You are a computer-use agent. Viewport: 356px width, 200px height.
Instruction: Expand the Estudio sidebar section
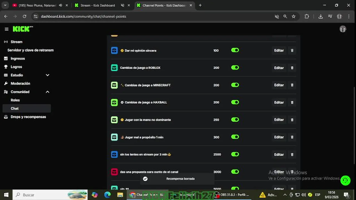tap(48, 75)
